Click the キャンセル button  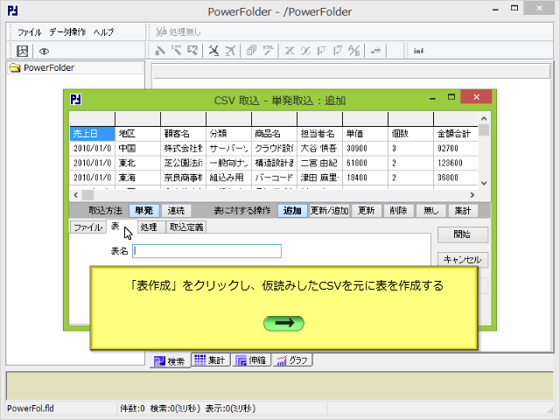[x=463, y=259]
